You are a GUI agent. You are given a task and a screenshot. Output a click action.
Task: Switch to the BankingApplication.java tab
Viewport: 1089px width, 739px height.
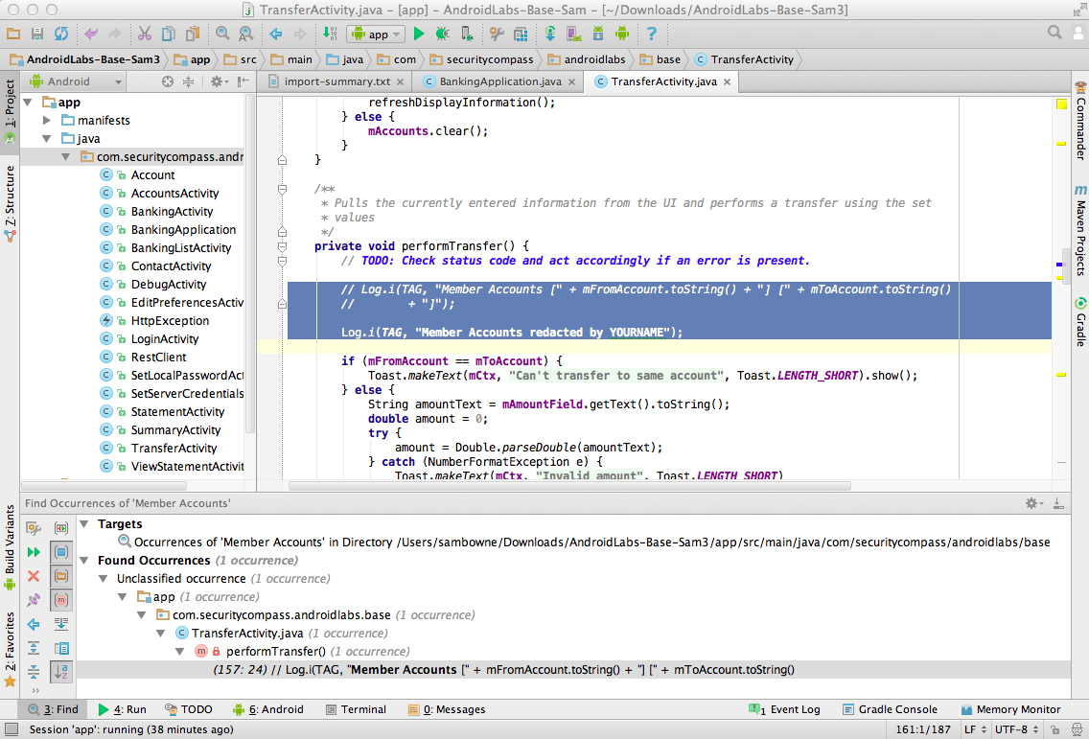coord(492,81)
